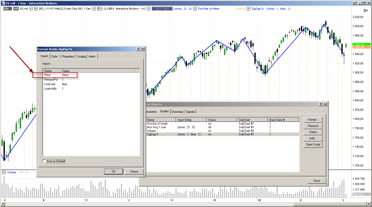The image size is (372, 207).
Task: Click the Name column header in the studies list
Action: (161, 120)
